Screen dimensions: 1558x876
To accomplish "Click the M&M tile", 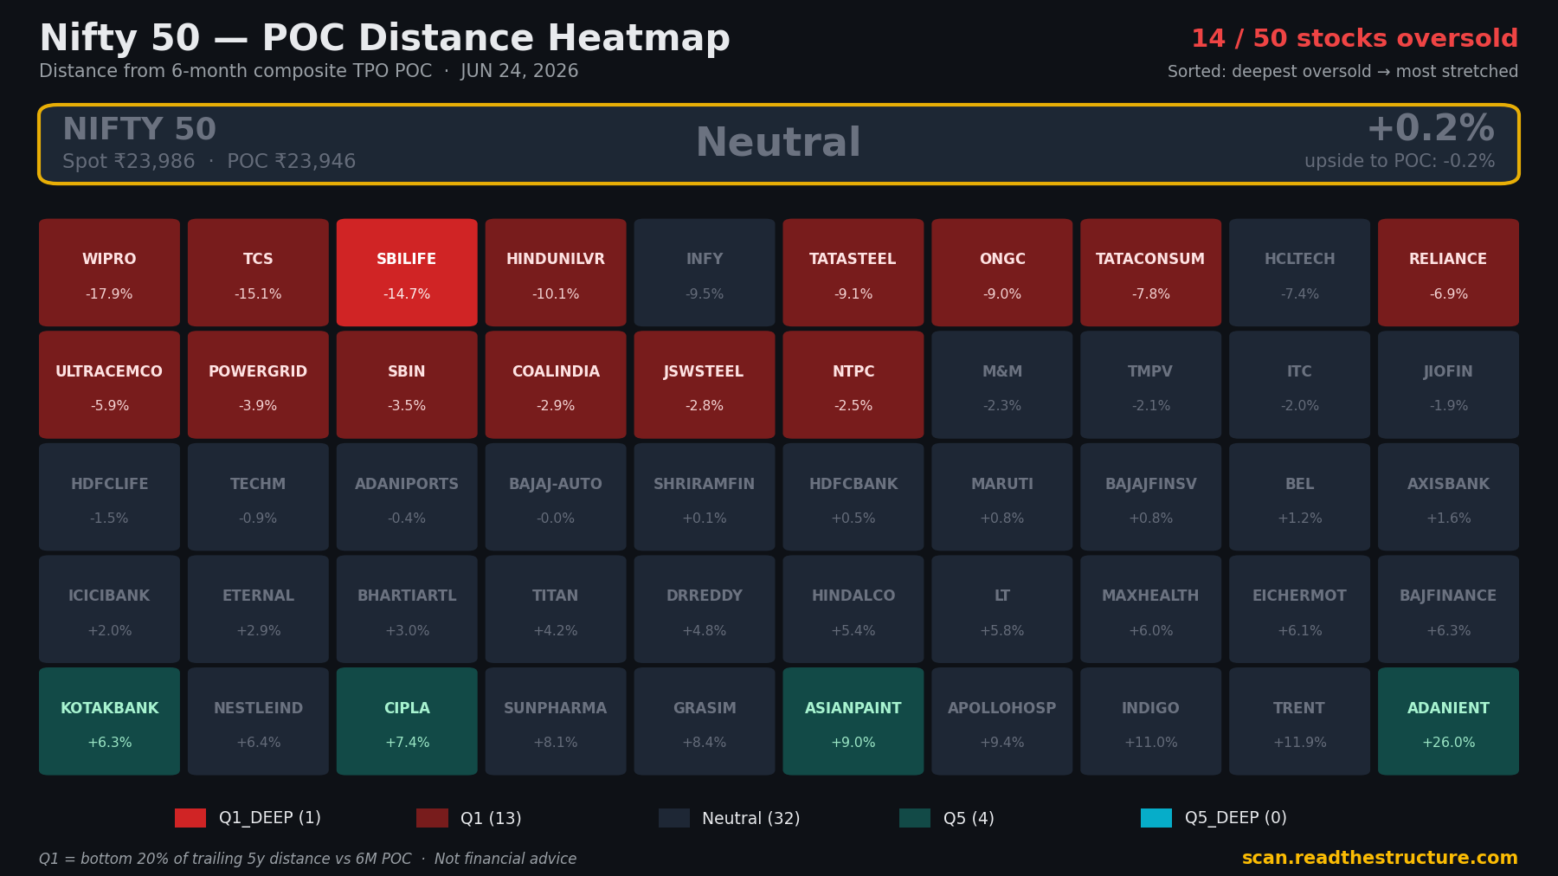I will tap(1002, 385).
